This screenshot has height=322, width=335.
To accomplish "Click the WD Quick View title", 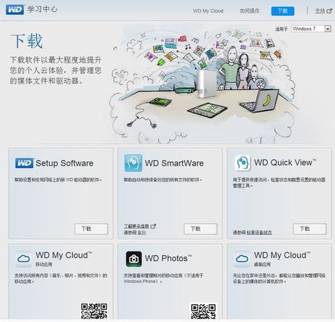I will pos(285,163).
